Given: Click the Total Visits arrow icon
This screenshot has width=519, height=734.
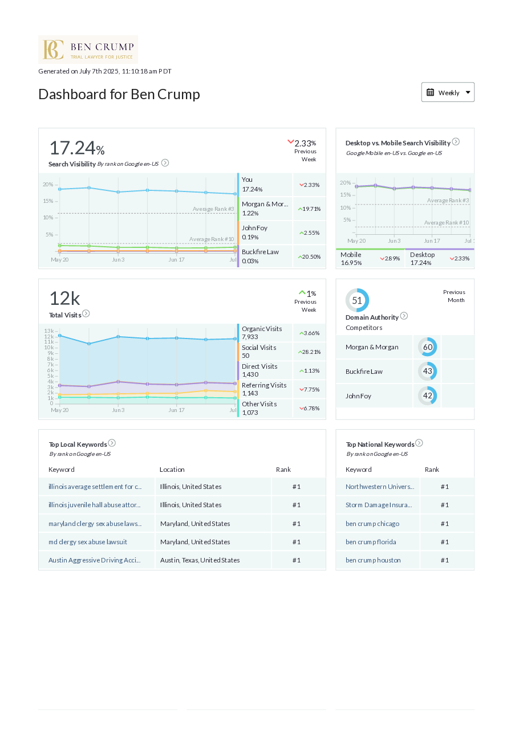Looking at the screenshot, I should click(86, 313).
